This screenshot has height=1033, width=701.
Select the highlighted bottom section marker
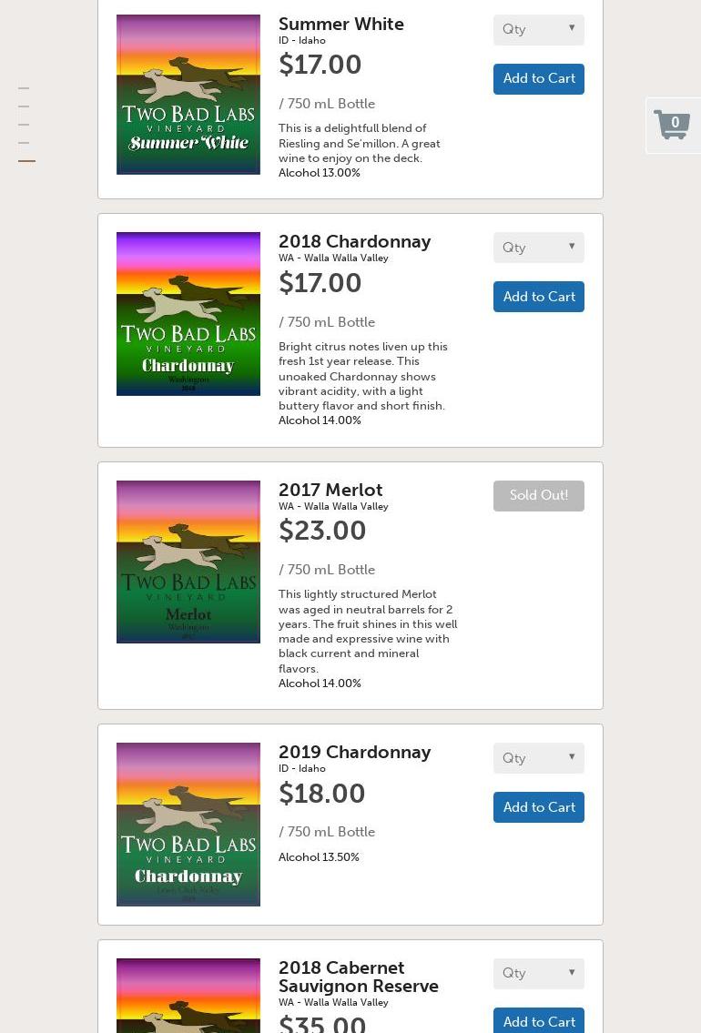[26, 161]
